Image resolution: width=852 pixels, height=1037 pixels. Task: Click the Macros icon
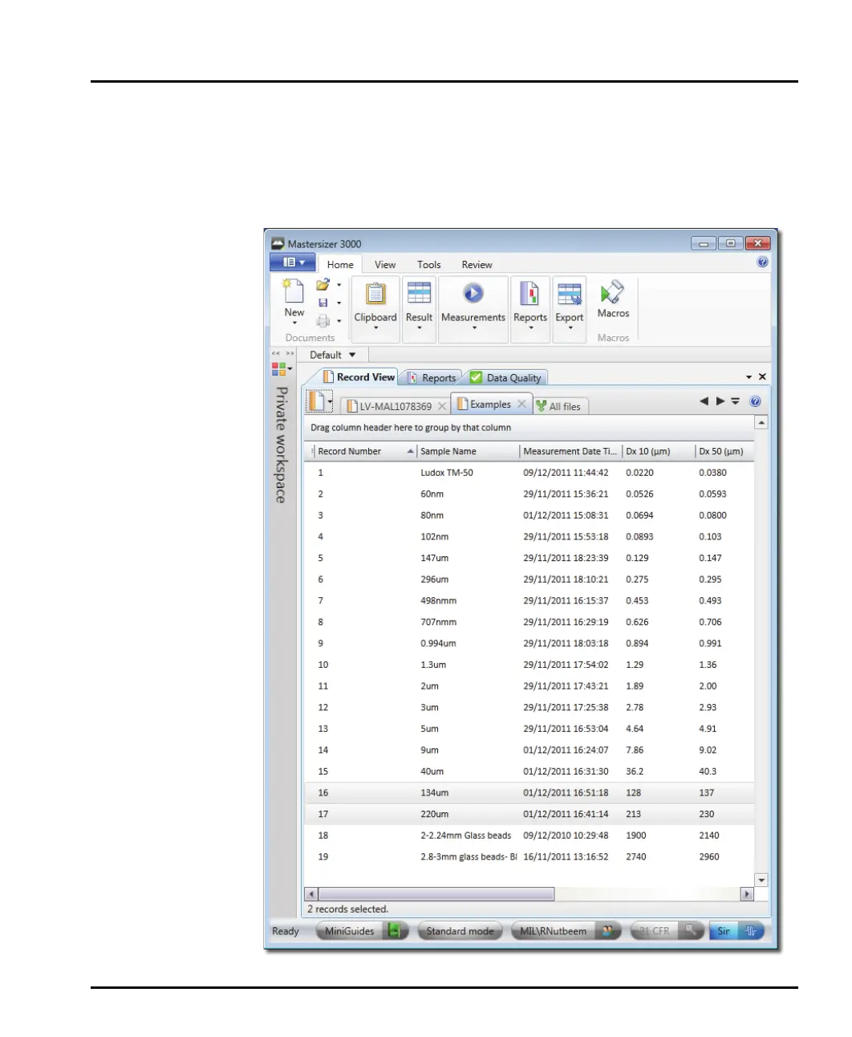point(613,293)
